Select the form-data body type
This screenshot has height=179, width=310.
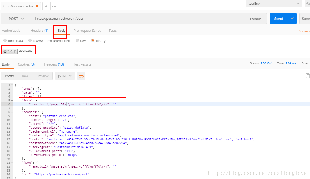pyautogui.click(x=5, y=40)
